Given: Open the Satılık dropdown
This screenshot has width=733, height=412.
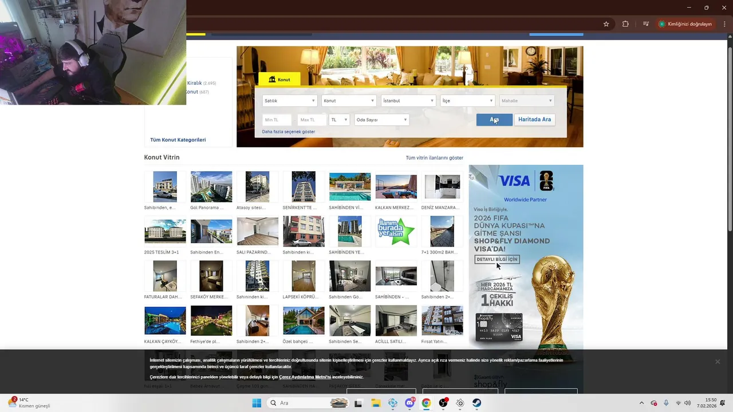Looking at the screenshot, I should (290, 101).
